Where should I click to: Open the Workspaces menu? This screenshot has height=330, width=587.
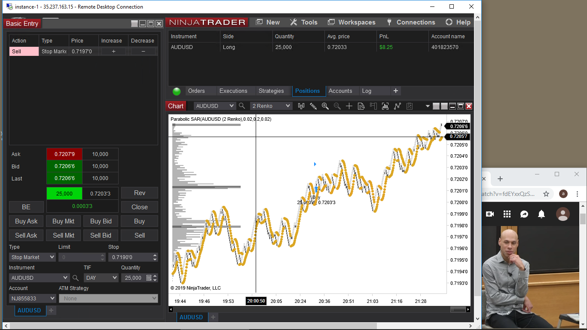click(352, 22)
